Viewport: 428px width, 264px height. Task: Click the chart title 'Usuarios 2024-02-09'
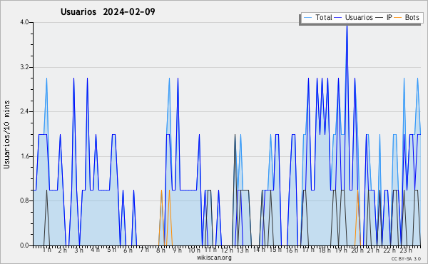click(108, 11)
